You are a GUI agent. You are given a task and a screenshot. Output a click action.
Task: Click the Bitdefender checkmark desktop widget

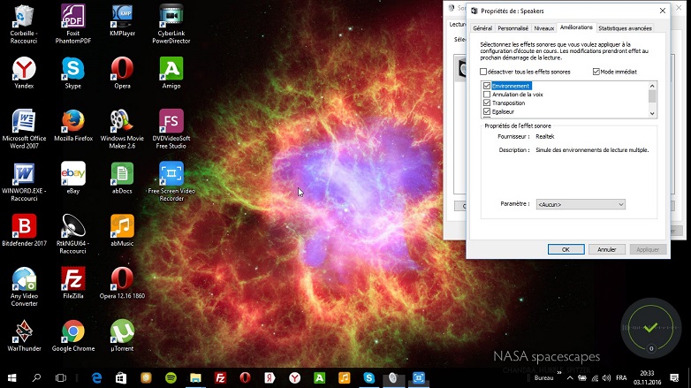651,328
